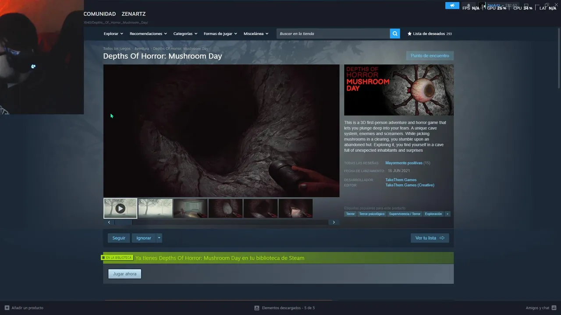Click Ver tu lista button
The width and height of the screenshot is (561, 315).
click(430, 238)
